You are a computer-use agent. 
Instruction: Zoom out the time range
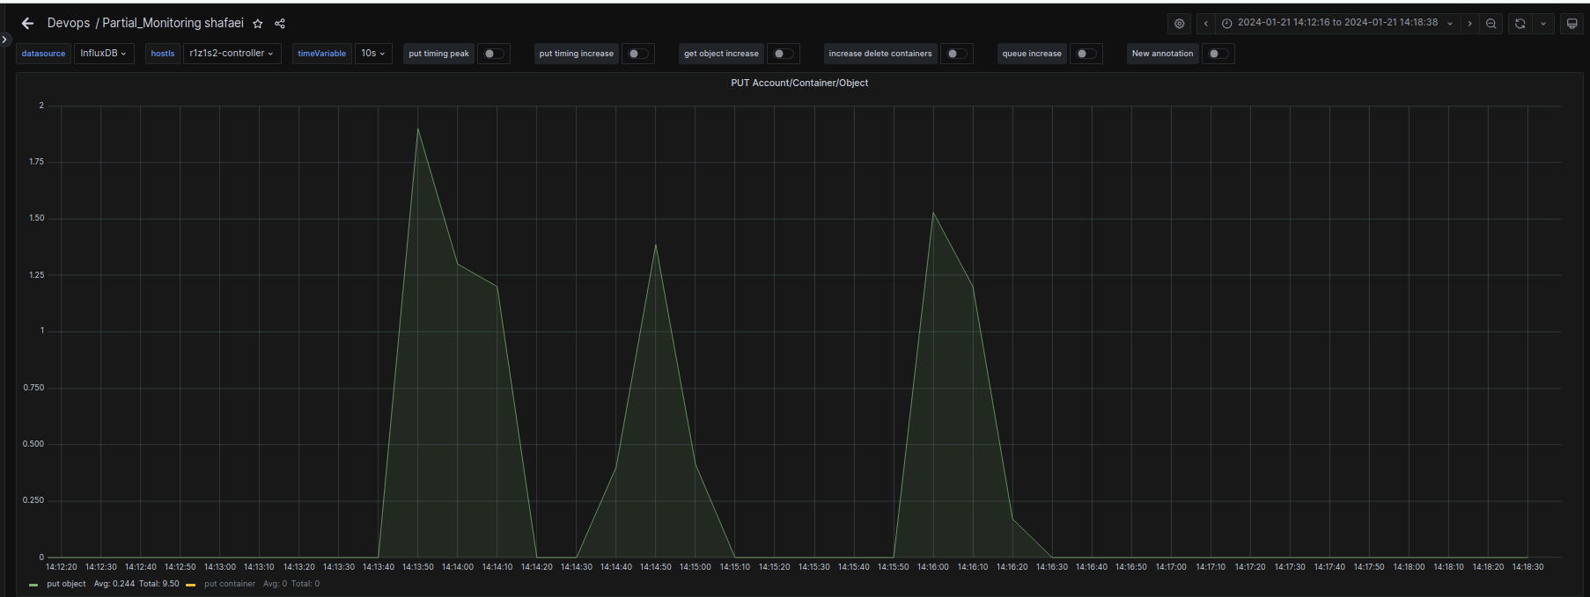click(1491, 24)
